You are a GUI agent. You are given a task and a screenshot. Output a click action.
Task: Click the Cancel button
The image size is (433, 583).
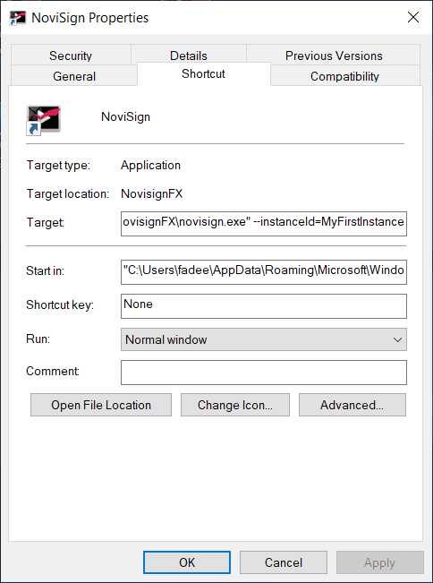click(284, 562)
